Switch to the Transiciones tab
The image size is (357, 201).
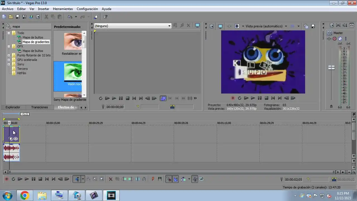coord(40,107)
